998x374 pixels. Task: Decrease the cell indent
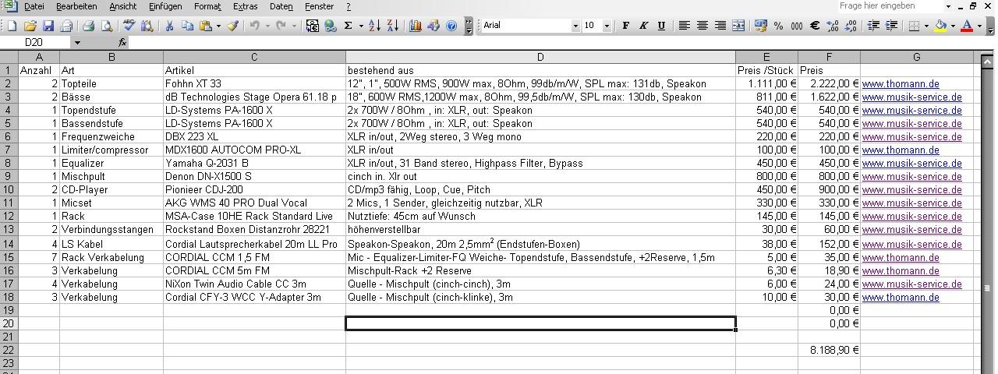[872, 26]
